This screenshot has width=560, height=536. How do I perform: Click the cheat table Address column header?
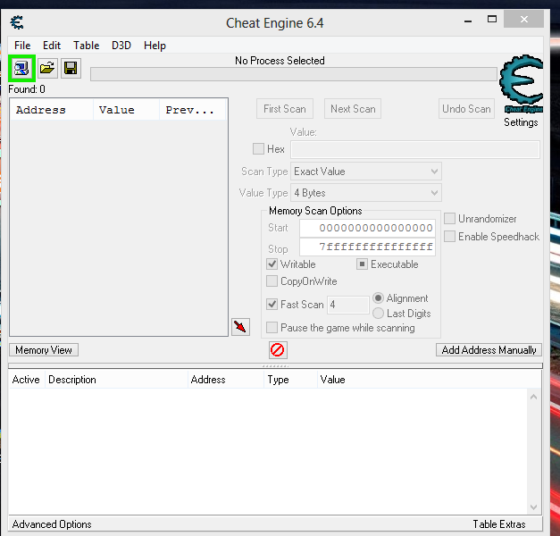226,380
